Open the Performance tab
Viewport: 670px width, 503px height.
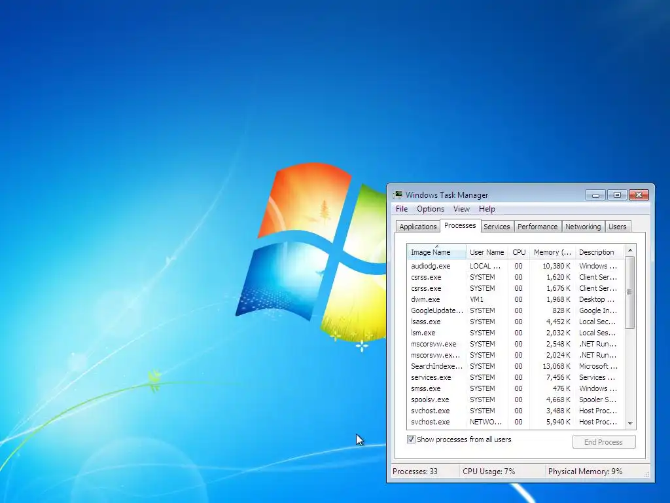pos(538,227)
